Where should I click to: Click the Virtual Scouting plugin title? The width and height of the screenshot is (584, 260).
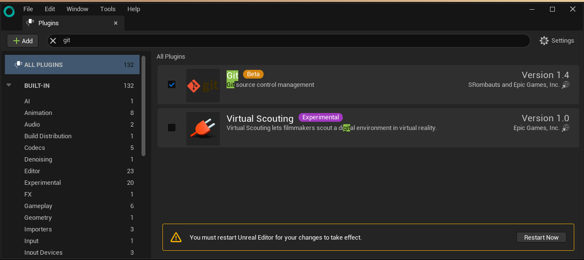[x=260, y=118]
